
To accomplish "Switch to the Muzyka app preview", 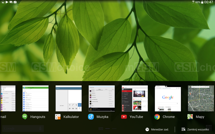I will pyautogui.click(x=102, y=98).
